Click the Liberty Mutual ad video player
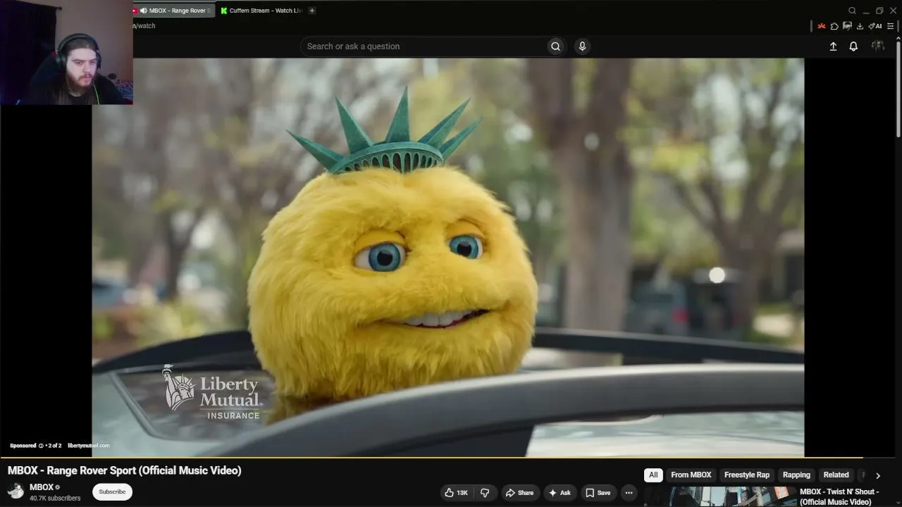902x507 pixels. [x=448, y=257]
